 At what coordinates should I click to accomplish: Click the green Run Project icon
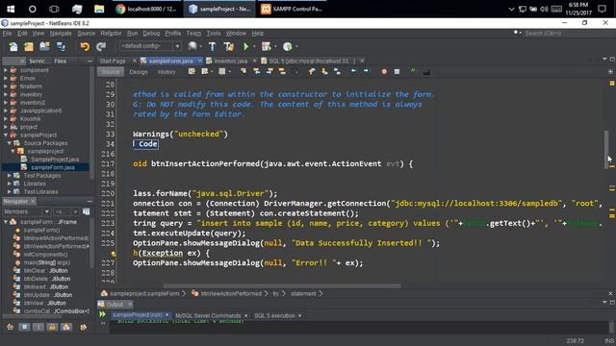[x=246, y=47]
